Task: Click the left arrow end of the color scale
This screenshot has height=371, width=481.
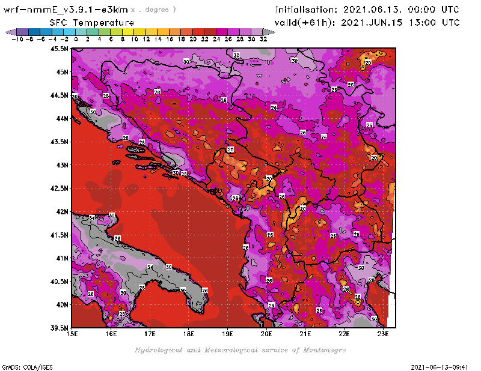Action: click(10, 32)
